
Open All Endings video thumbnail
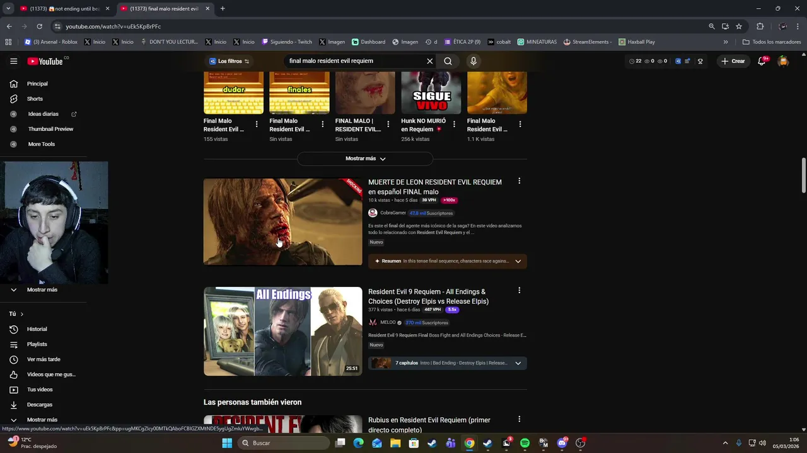coord(283,332)
